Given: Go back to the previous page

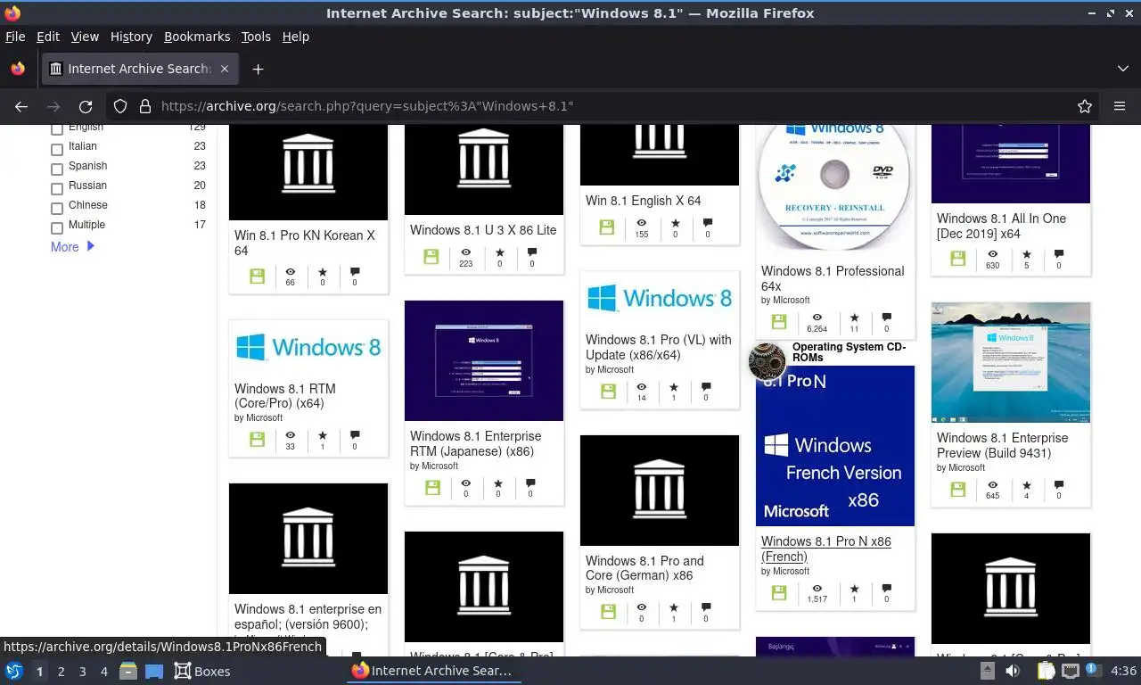Looking at the screenshot, I should point(21,106).
